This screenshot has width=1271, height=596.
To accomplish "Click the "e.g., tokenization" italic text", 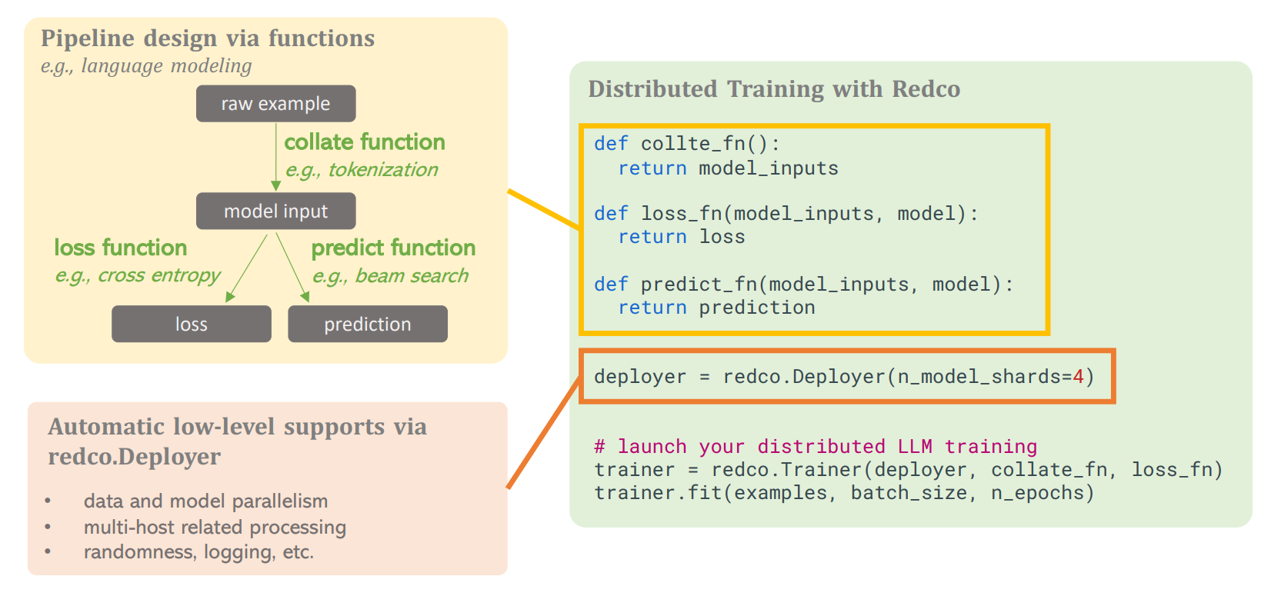I will [x=362, y=170].
